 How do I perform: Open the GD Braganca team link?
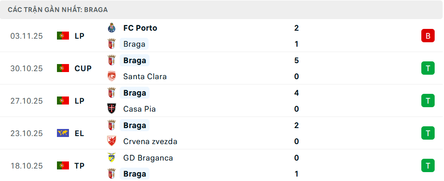(148, 158)
